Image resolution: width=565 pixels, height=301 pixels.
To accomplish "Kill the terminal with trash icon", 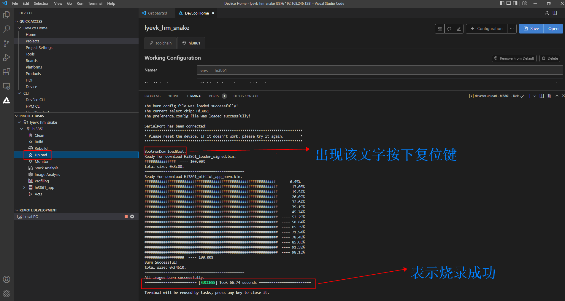I will pyautogui.click(x=549, y=96).
